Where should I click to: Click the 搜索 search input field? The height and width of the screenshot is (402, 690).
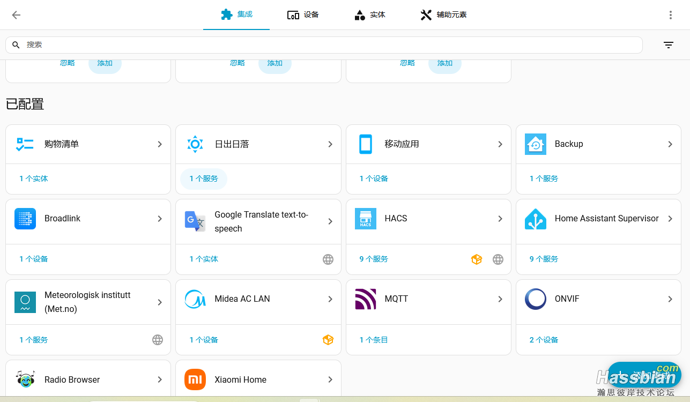click(322, 45)
